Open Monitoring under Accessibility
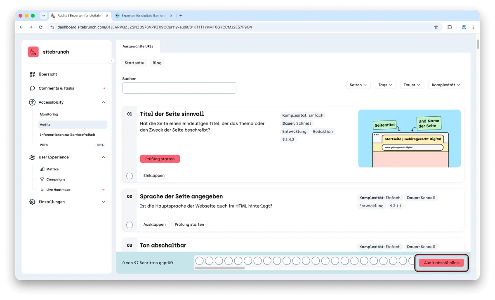This screenshot has height=300, width=495. pyautogui.click(x=49, y=114)
